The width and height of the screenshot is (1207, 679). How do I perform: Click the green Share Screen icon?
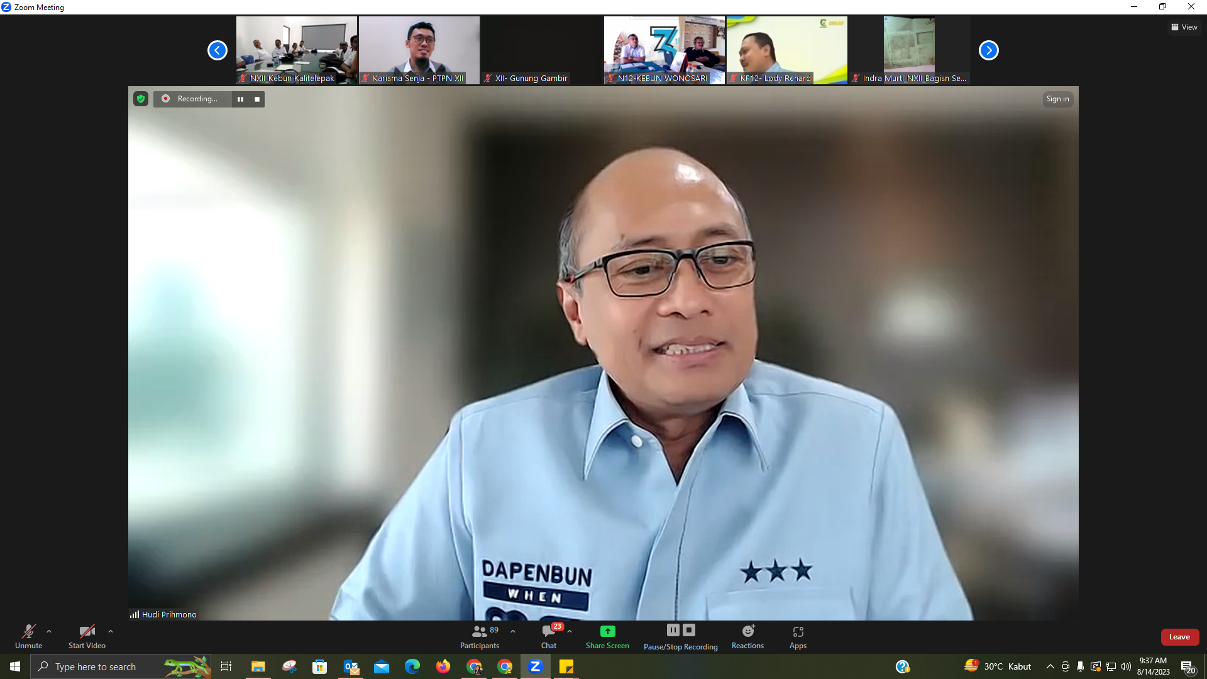point(607,631)
